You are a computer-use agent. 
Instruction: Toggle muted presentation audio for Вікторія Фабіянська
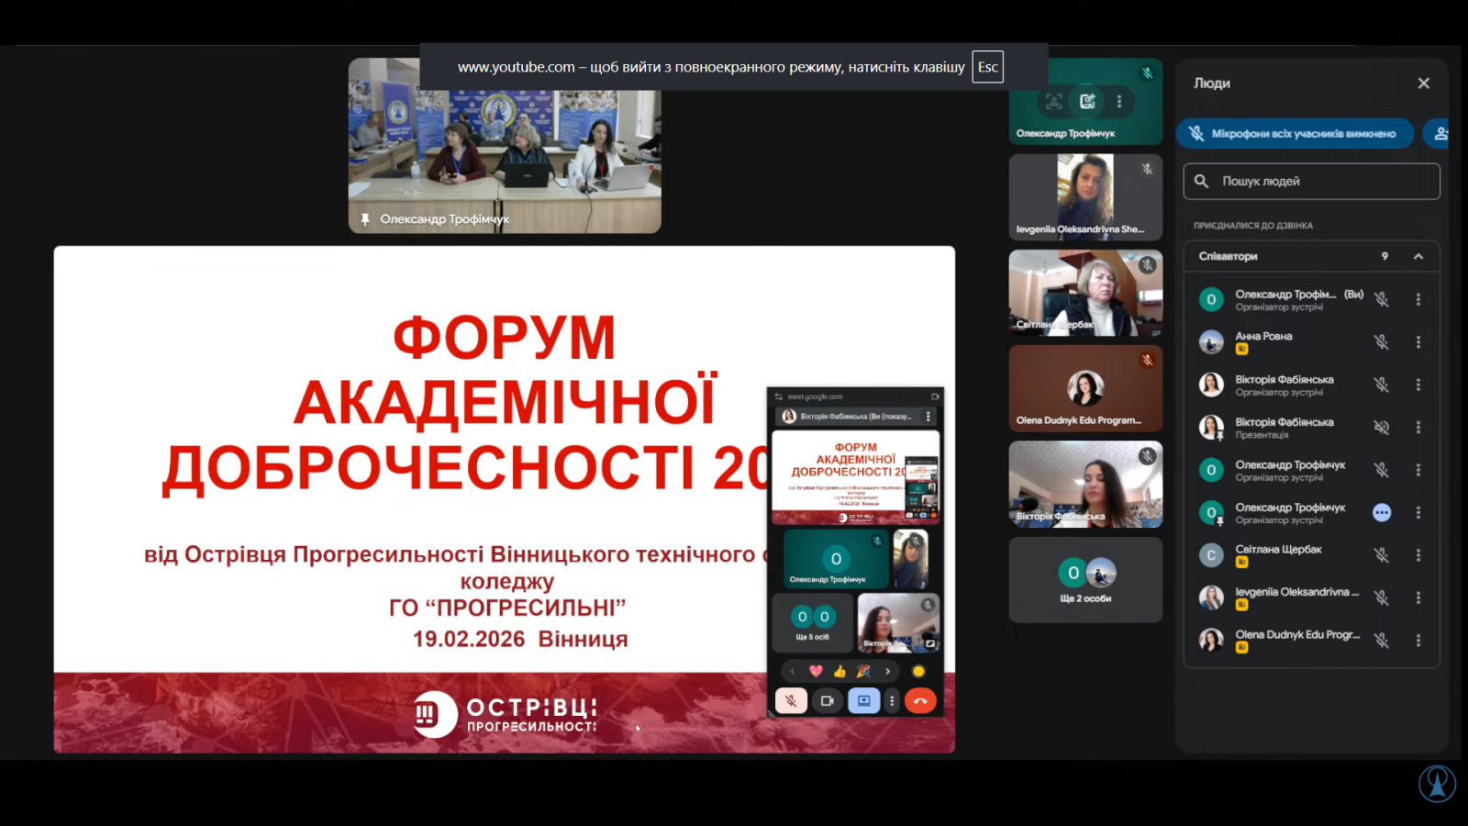pyautogui.click(x=1381, y=428)
